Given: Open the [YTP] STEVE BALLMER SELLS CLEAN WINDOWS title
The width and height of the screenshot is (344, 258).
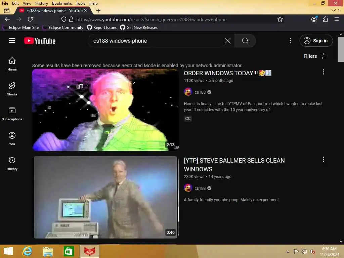Looking at the screenshot, I should click(234, 165).
